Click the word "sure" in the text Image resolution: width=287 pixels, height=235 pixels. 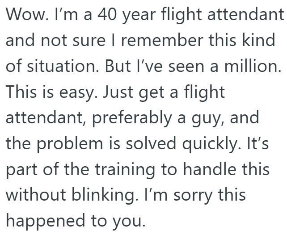point(92,41)
